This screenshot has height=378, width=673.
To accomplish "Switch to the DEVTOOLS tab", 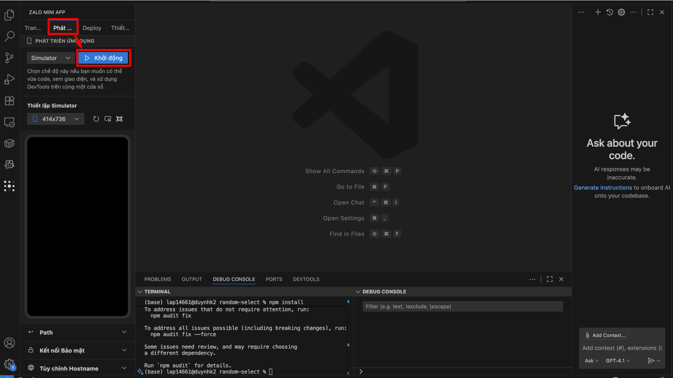I will 306,279.
